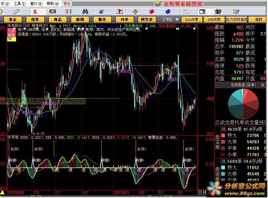Click the 2010/01 date marker
268x198 pixels.
(122, 193)
